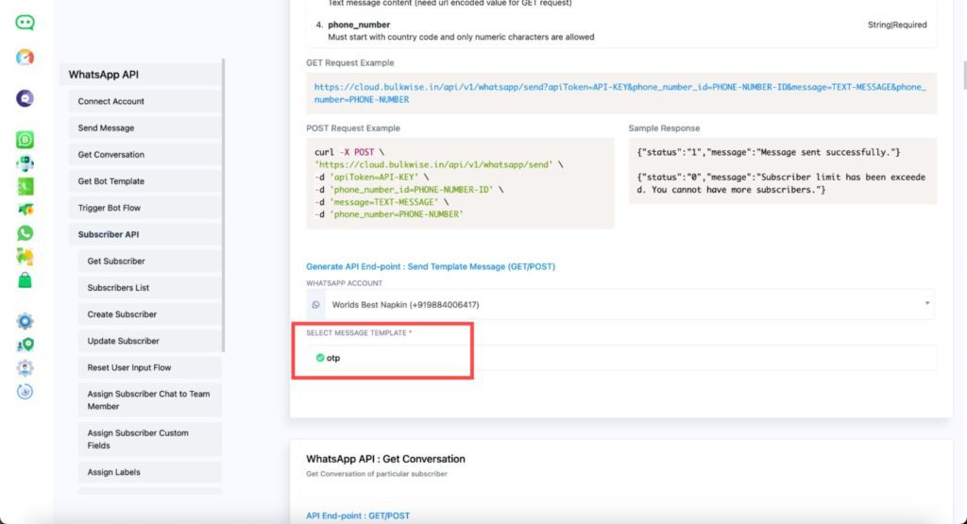
Task: Click the SELECT MESSAGE TEMPLATE label
Action: 359,333
